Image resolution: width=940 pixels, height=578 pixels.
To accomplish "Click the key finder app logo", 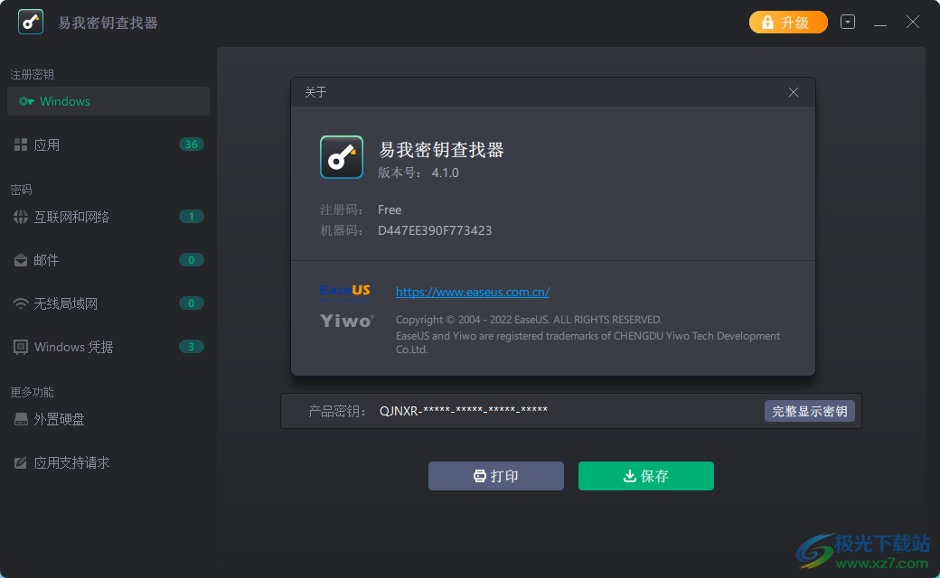I will (30, 21).
